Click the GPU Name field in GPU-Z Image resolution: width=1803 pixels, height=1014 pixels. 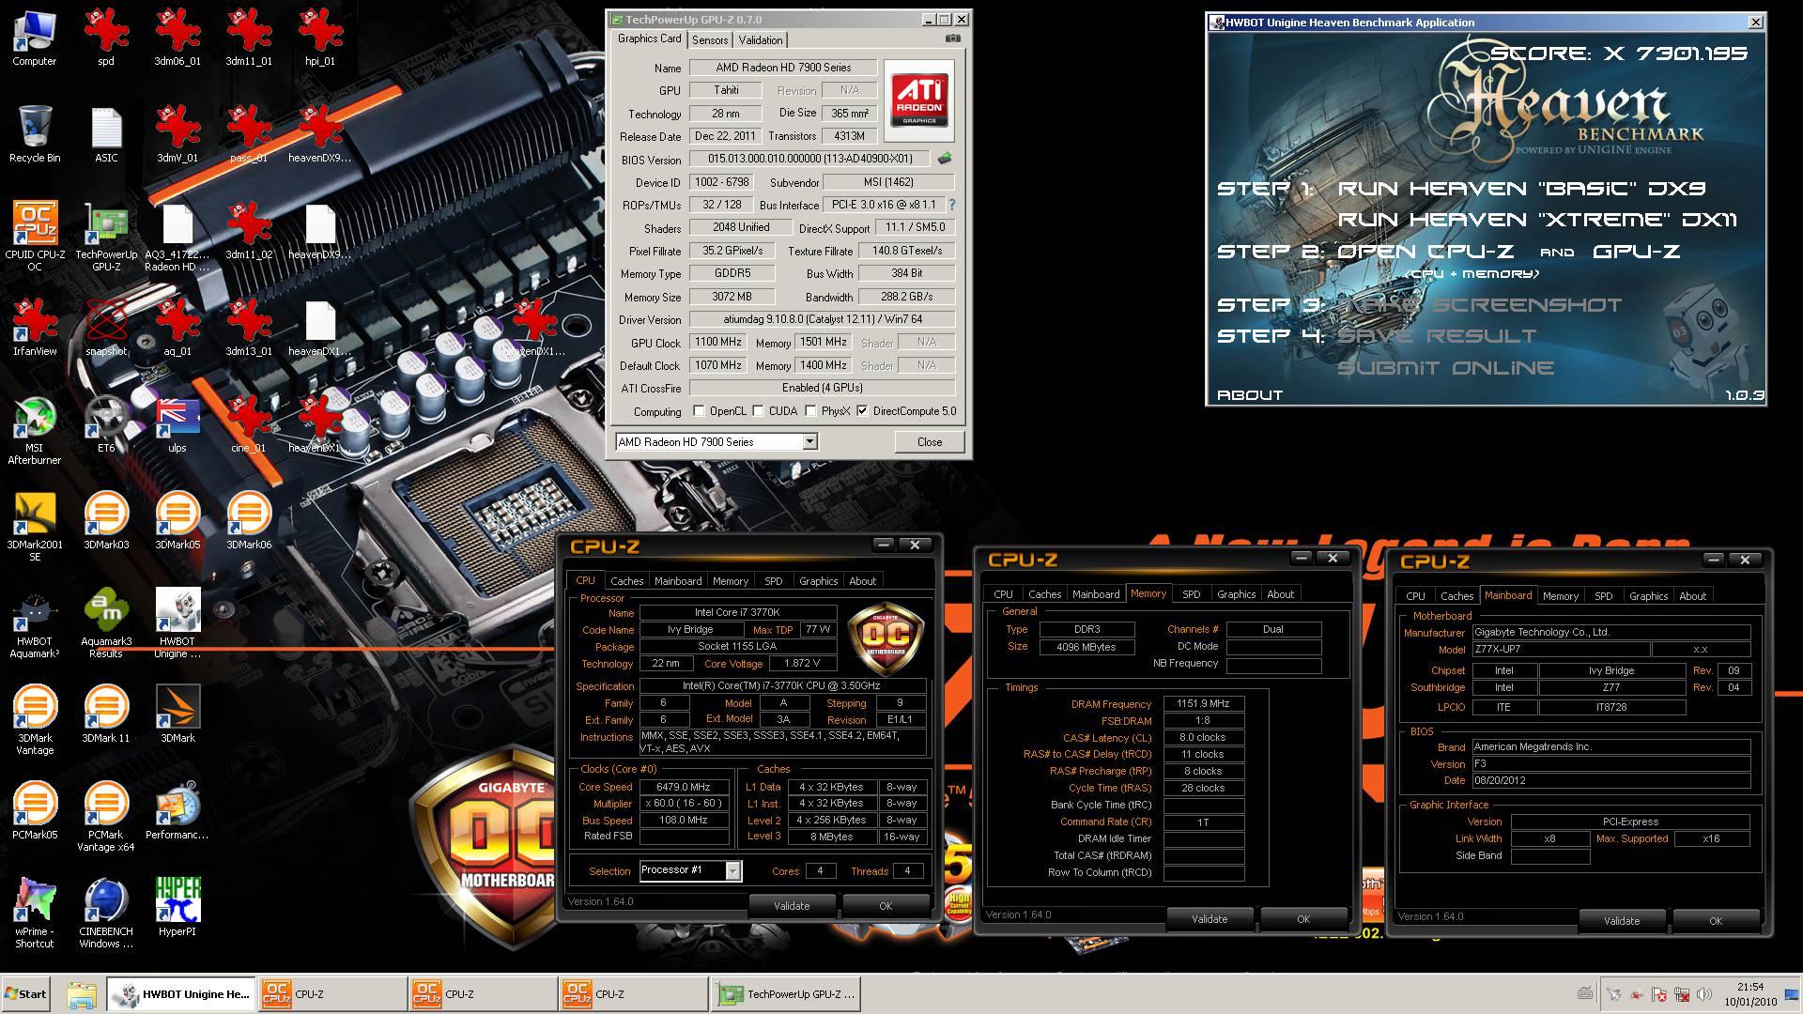783,68
